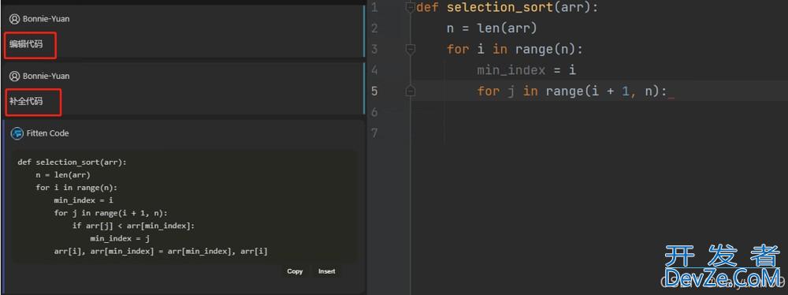This screenshot has height=295, width=788.
Task: Click line number 4 in the editor gutter
Action: (374, 70)
